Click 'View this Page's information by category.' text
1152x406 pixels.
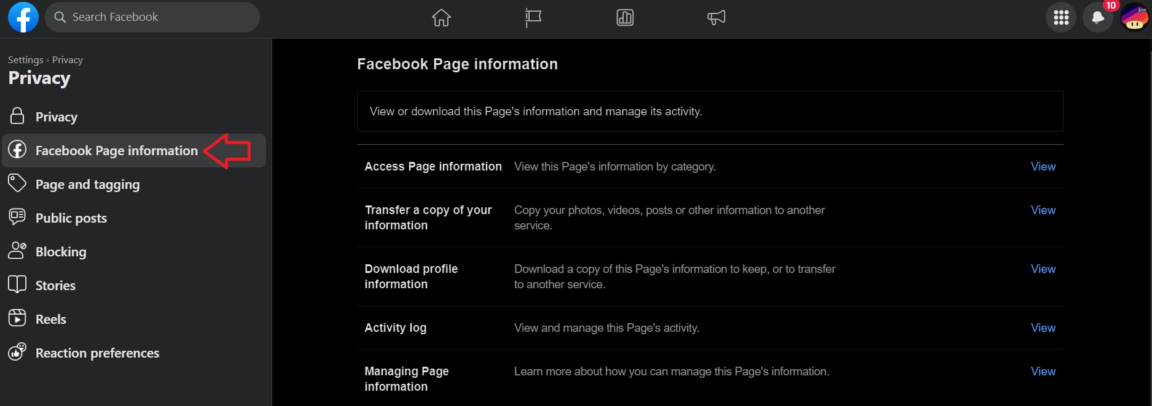pos(615,166)
